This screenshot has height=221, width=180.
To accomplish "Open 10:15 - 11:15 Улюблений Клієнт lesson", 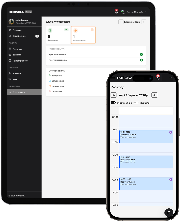I will [x=146, y=137].
